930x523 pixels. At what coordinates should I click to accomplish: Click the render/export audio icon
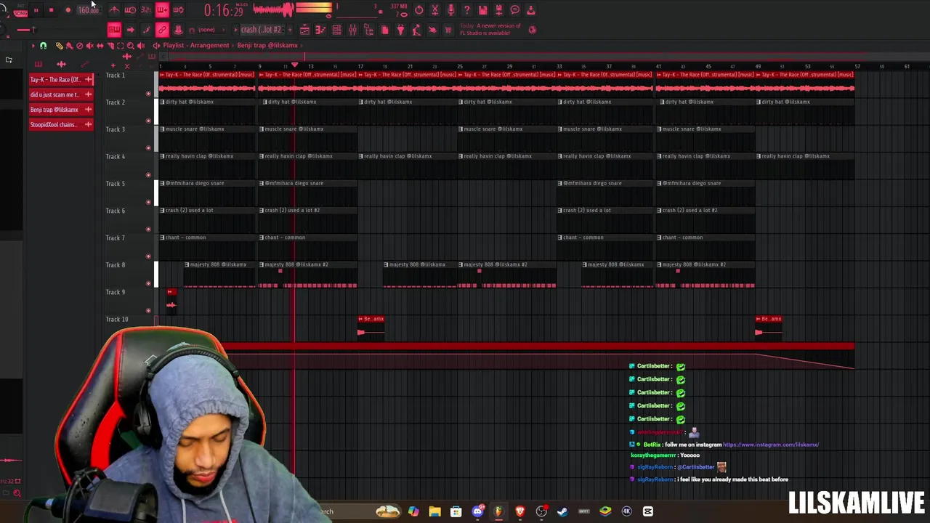(498, 10)
